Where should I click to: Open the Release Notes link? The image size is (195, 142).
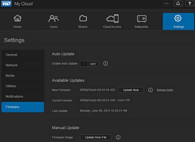(165, 90)
